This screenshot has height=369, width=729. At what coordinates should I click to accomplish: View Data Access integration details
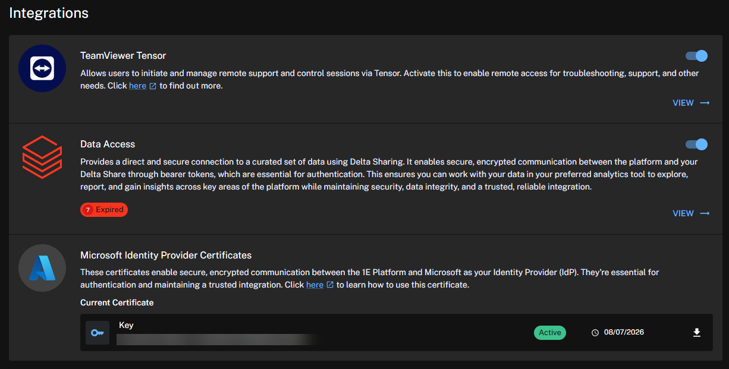coord(683,213)
